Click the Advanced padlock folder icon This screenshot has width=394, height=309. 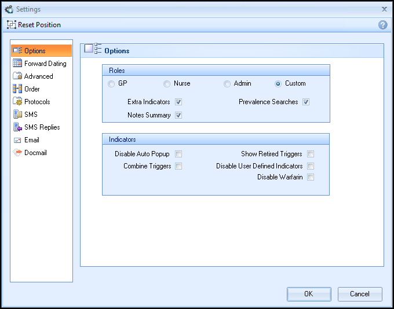click(x=17, y=76)
